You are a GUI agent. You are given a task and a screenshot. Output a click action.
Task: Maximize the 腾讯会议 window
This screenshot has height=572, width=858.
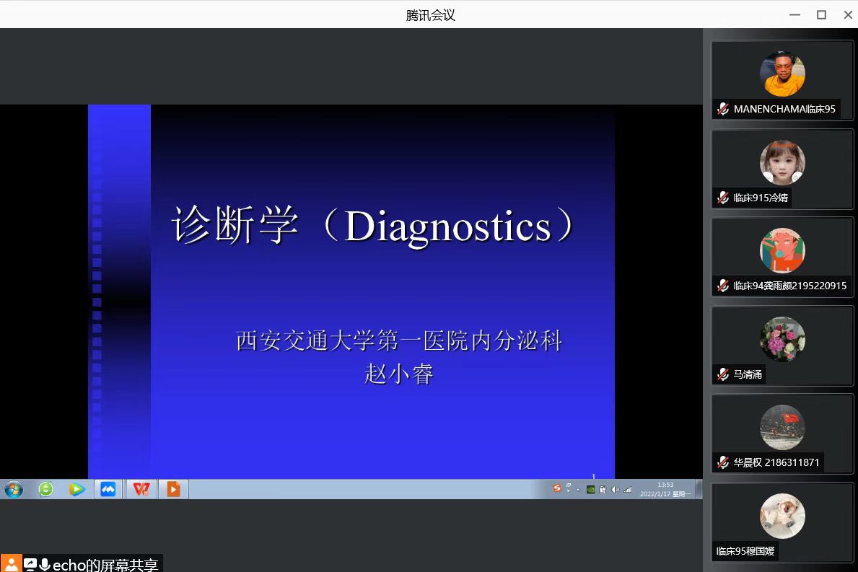[x=821, y=14]
